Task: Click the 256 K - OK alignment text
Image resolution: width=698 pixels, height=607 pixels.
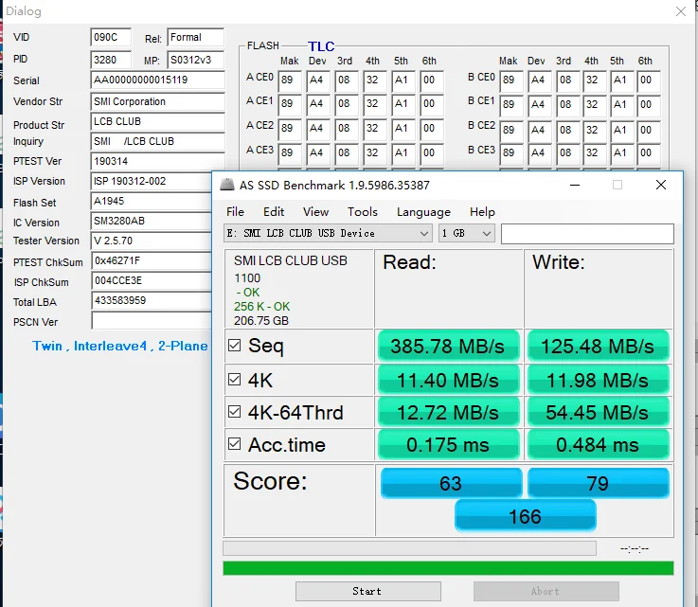Action: (x=261, y=307)
